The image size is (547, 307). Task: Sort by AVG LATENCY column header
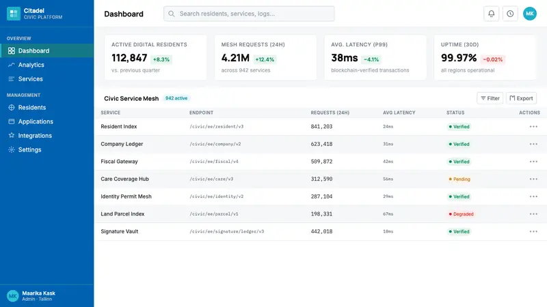399,113
